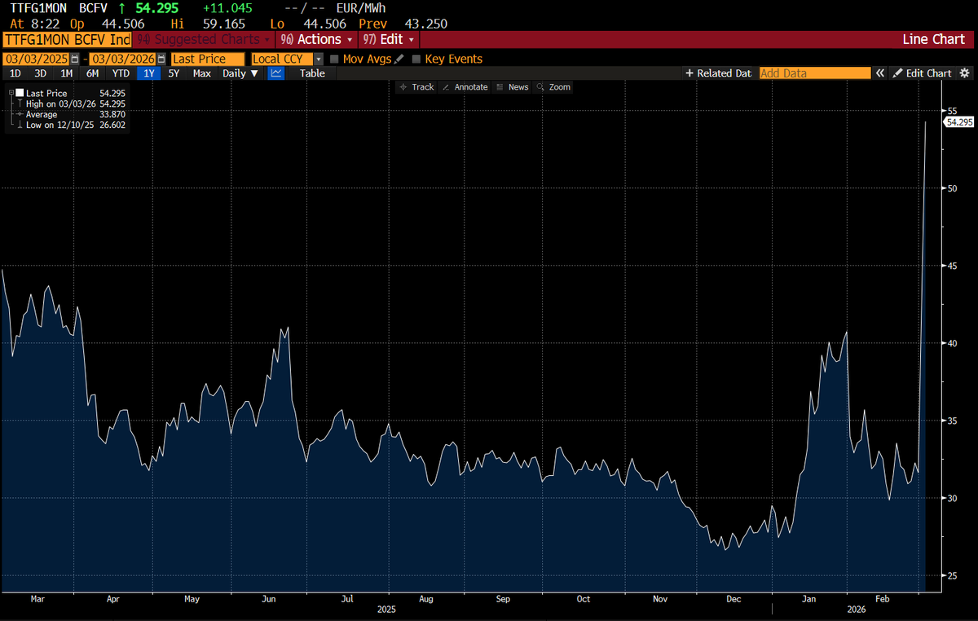Activate the Track crosshair tool

click(416, 87)
